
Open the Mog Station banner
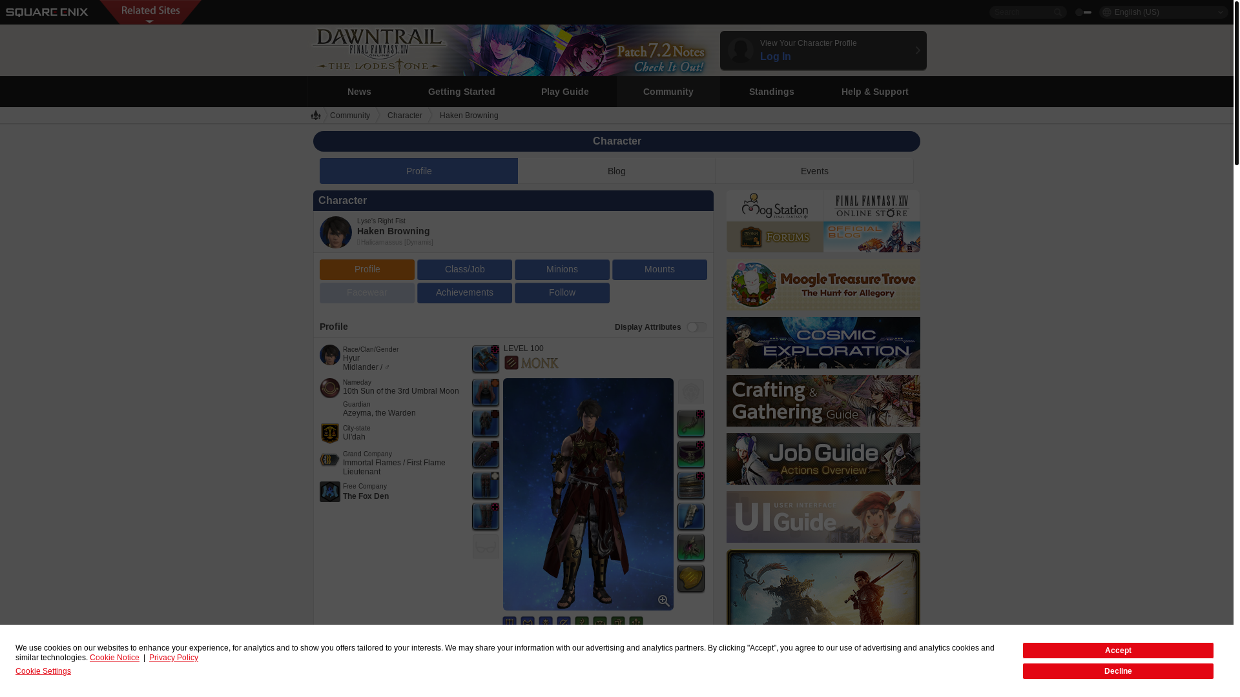click(775, 206)
